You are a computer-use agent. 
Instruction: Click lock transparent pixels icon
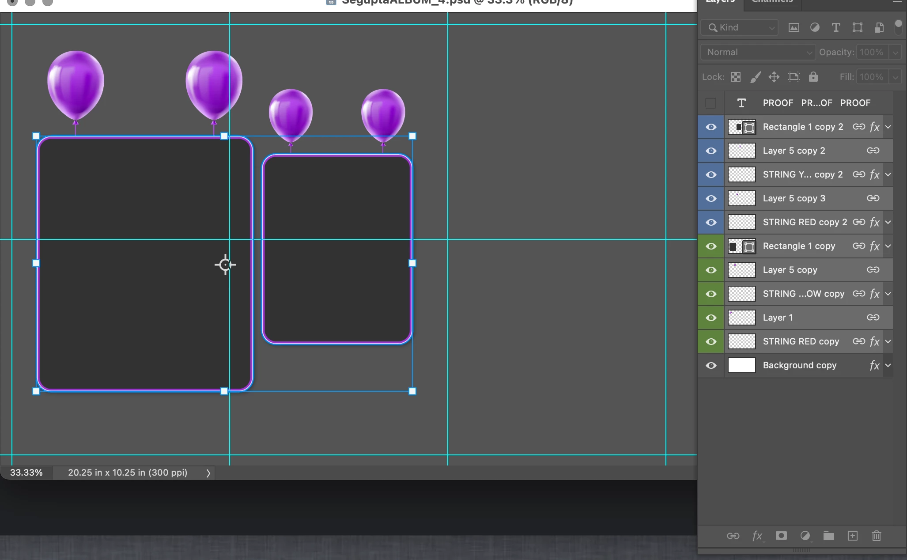[735, 77]
